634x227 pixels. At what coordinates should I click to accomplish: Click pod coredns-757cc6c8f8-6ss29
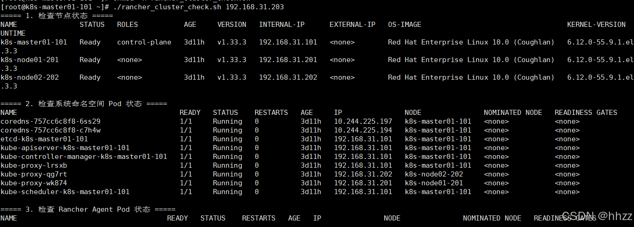[50, 121]
